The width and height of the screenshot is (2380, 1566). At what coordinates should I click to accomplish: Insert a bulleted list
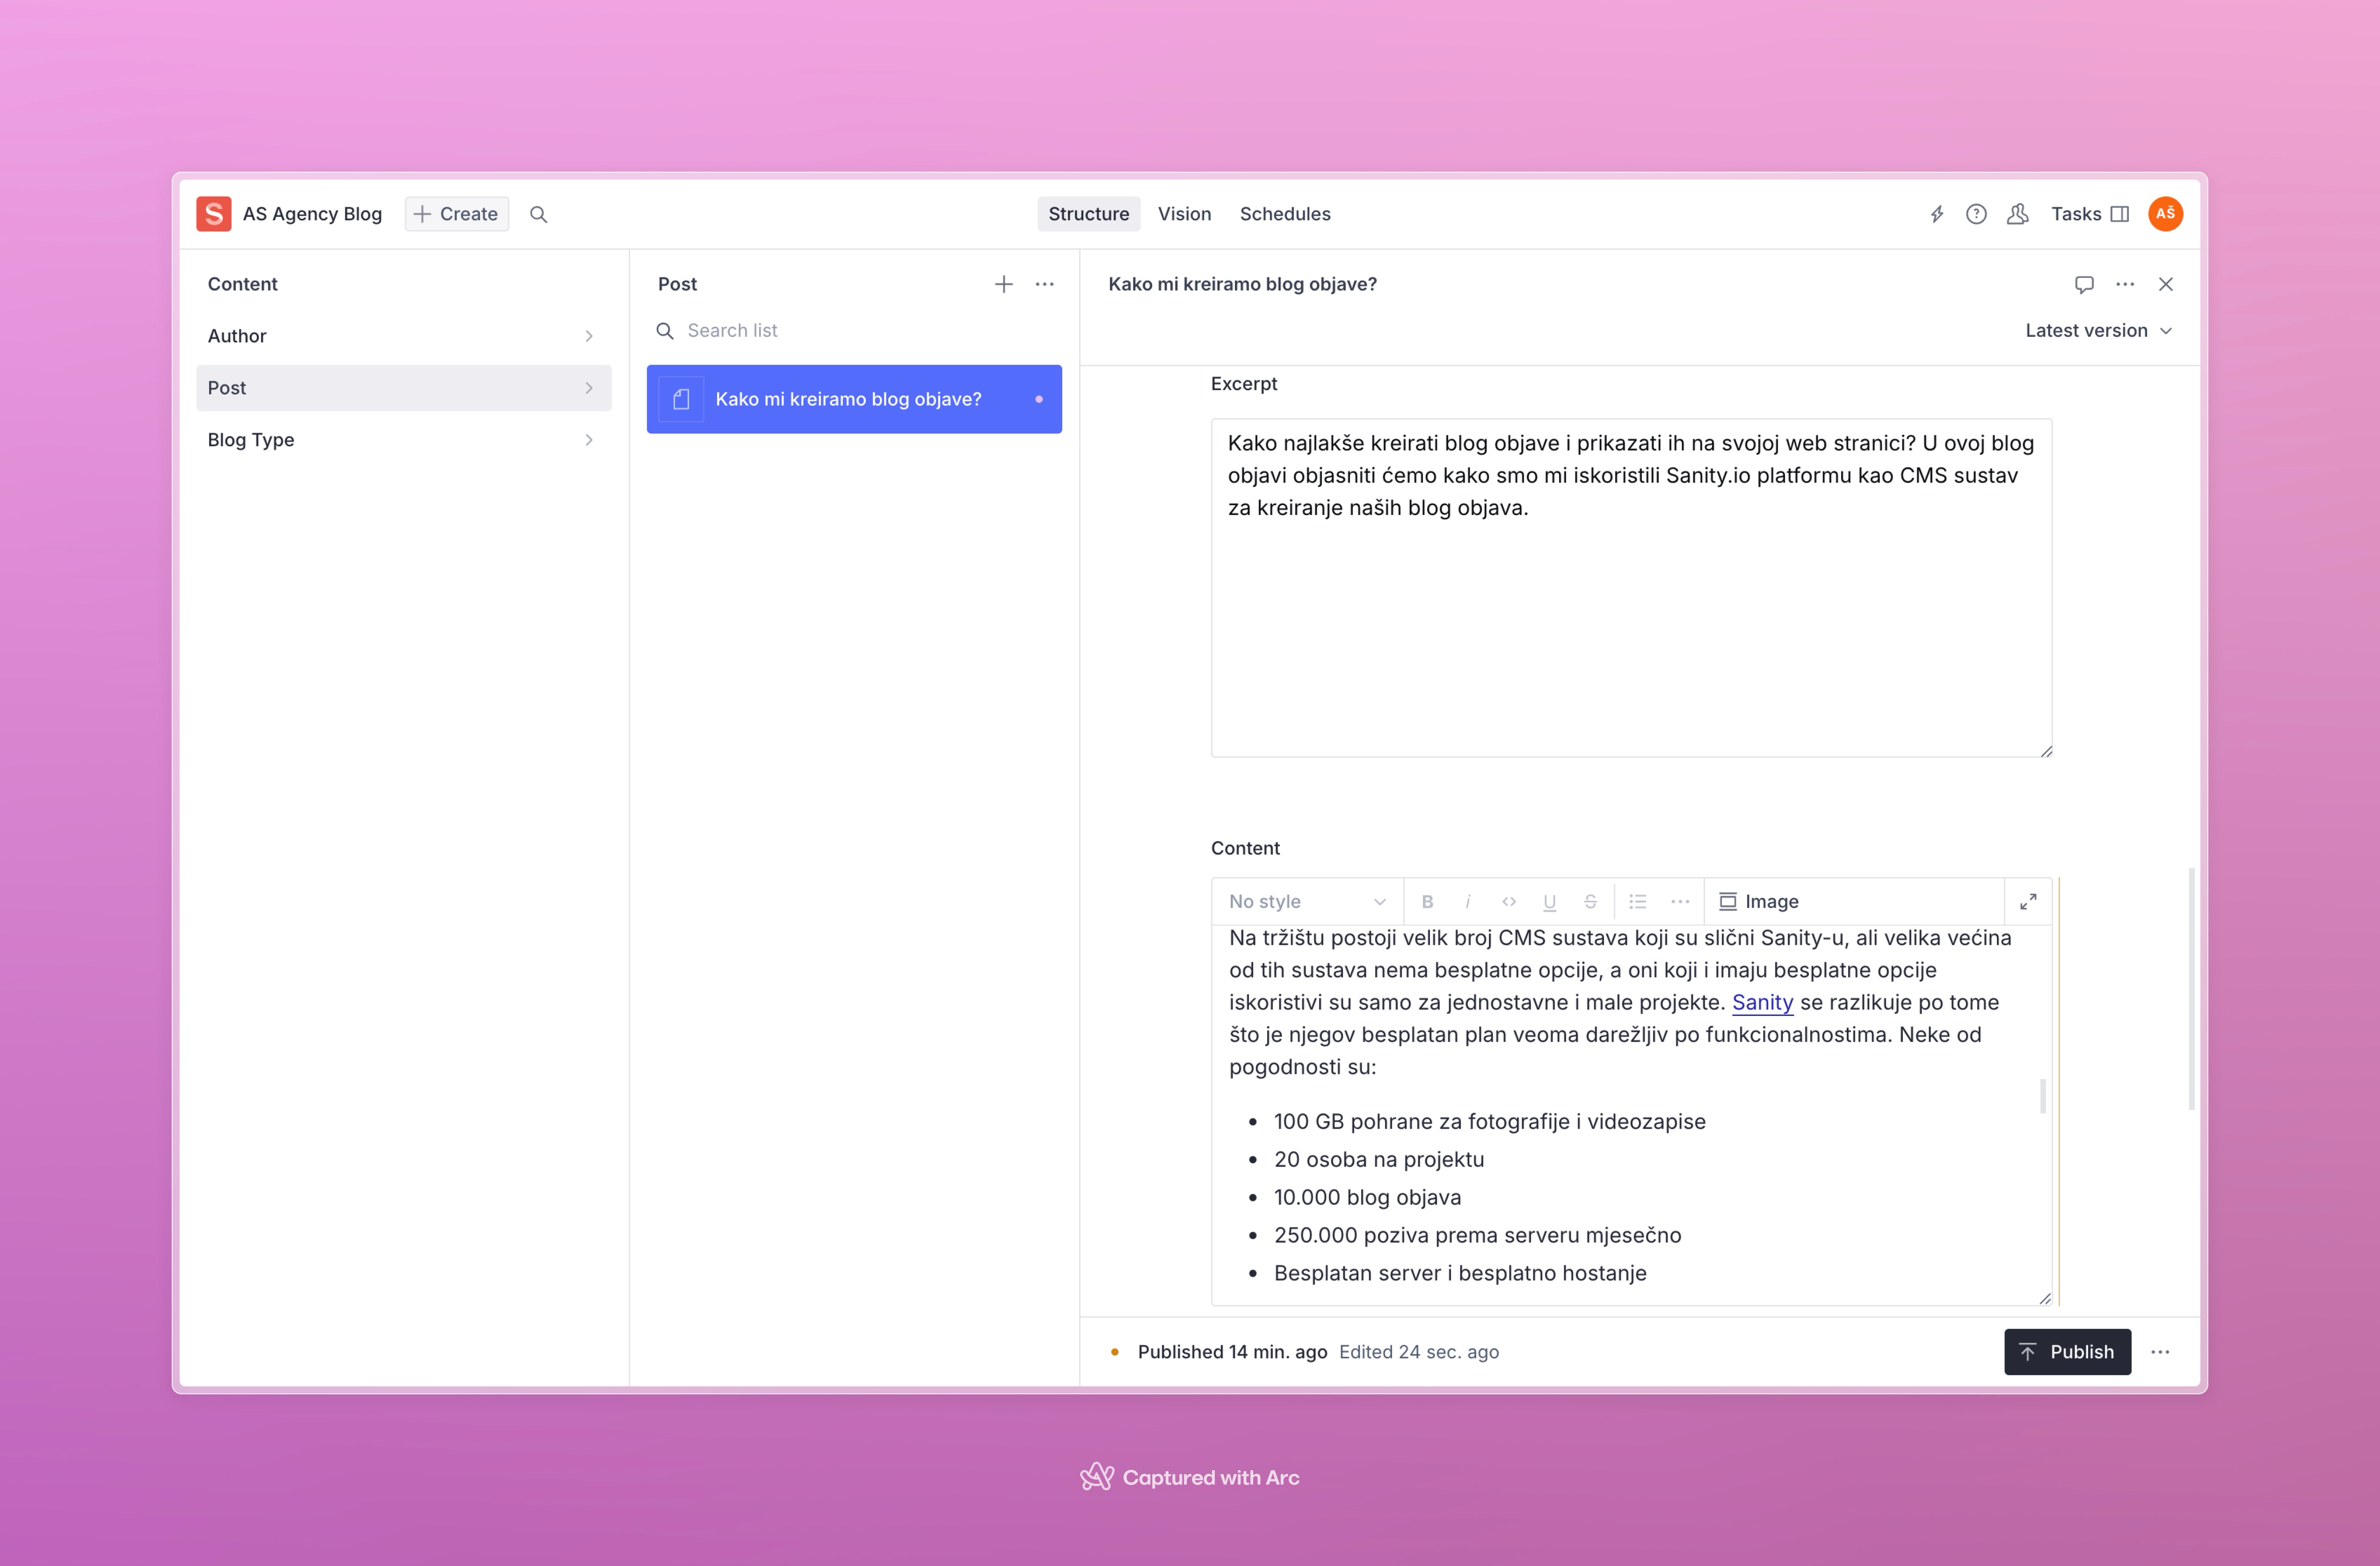[1637, 901]
